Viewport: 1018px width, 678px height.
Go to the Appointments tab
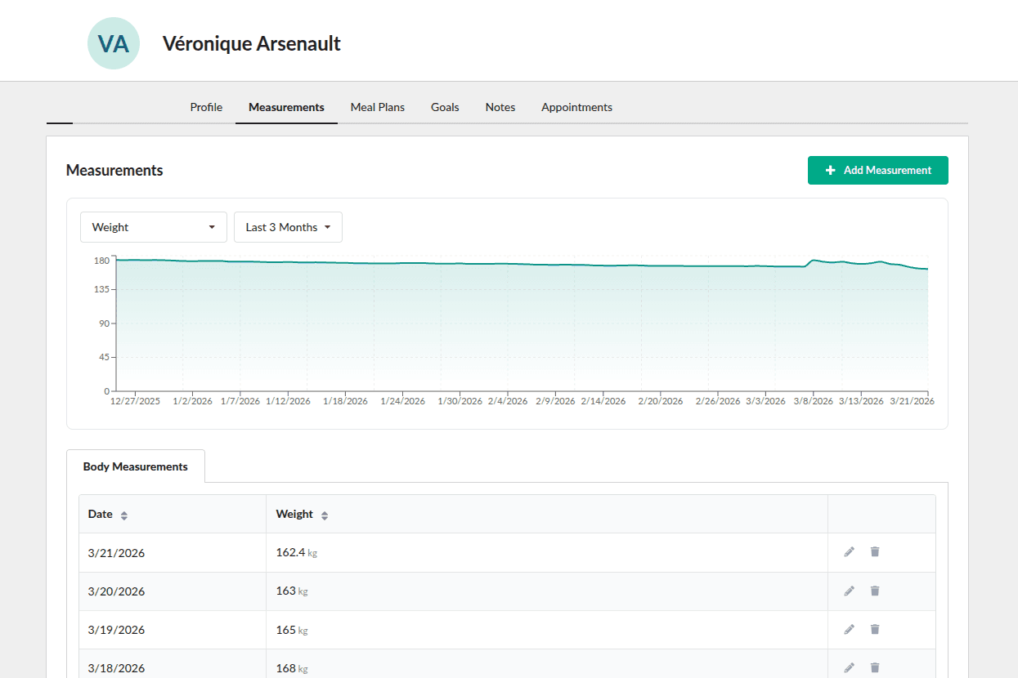(x=576, y=107)
